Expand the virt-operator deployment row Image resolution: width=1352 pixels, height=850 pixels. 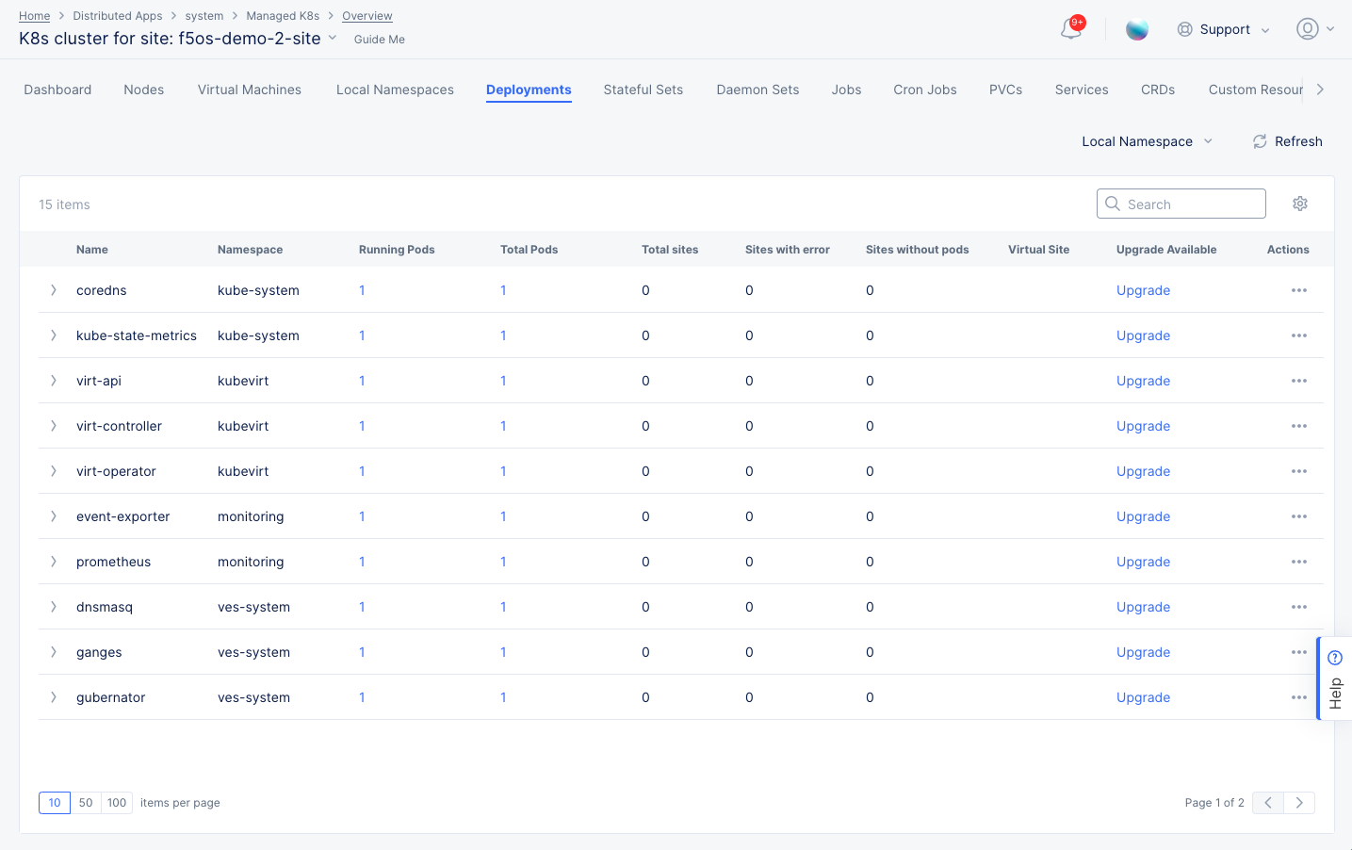pos(53,470)
